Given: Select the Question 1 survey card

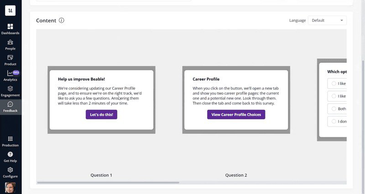Looking at the screenshot, I should tap(101, 100).
